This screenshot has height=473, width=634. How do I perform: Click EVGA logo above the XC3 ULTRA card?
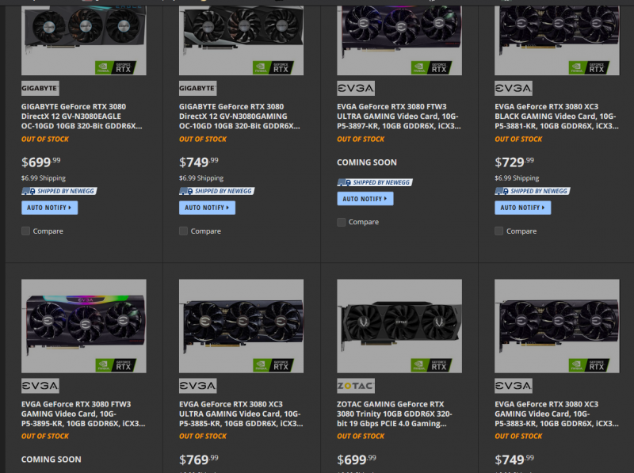pos(197,386)
